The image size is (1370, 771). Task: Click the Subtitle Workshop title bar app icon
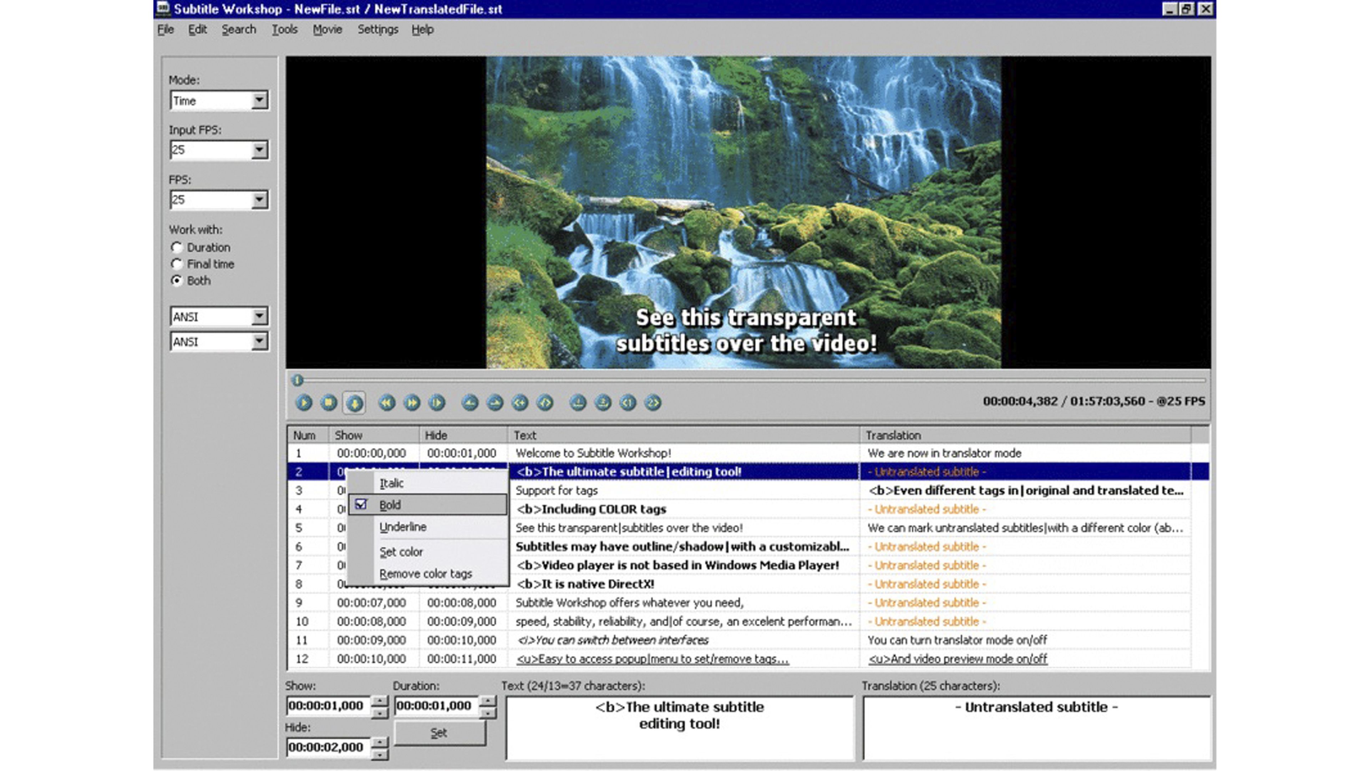click(x=163, y=9)
